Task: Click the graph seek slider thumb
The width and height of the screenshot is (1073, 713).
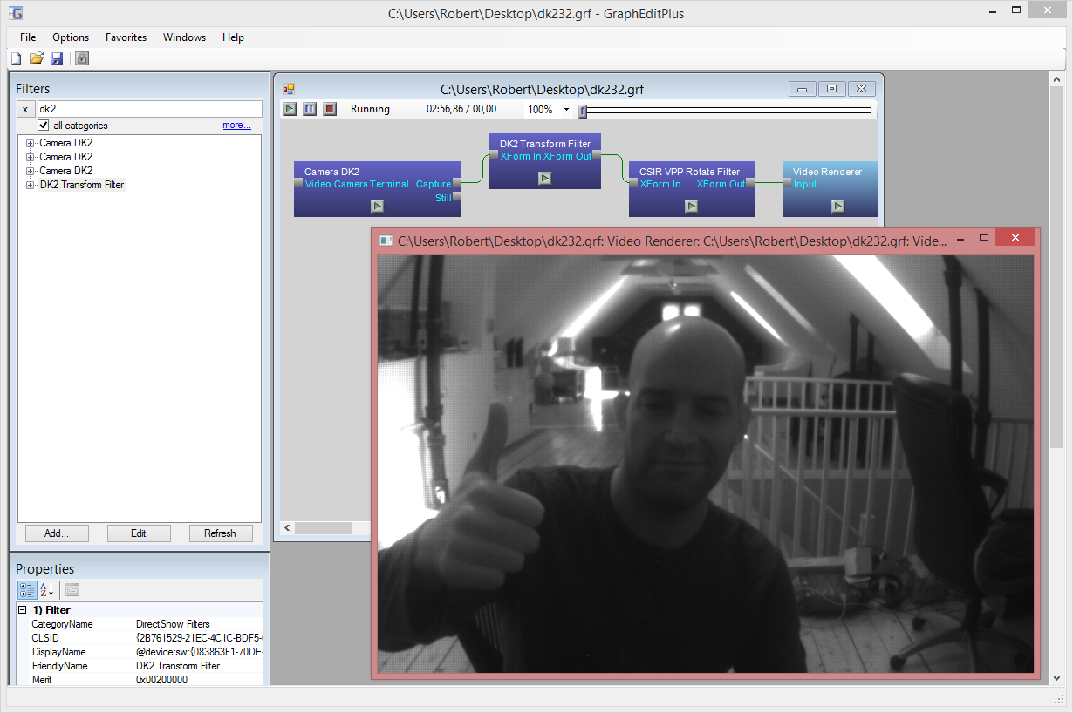Action: [583, 111]
